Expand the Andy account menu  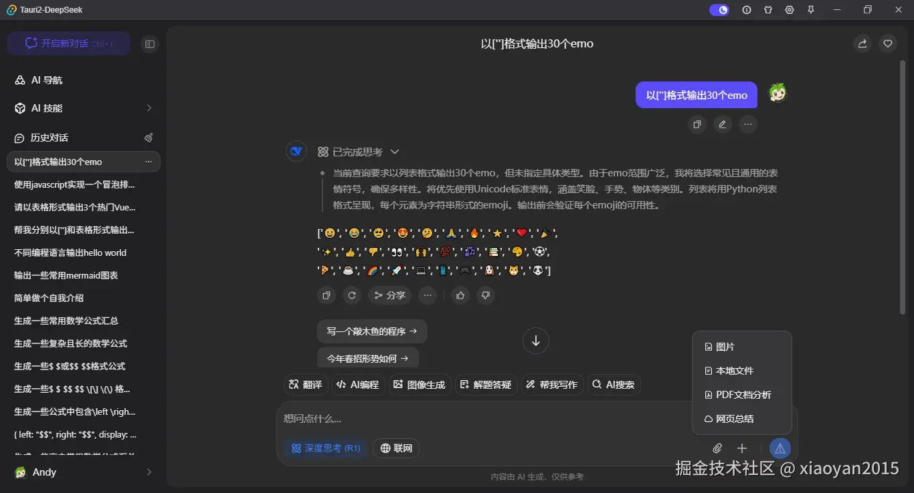point(82,472)
